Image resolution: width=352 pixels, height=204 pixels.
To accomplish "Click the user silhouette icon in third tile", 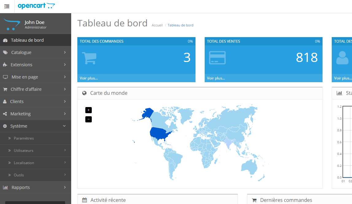I will 342,58.
